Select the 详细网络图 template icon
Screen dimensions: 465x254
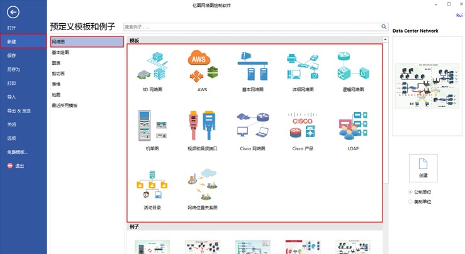click(303, 67)
